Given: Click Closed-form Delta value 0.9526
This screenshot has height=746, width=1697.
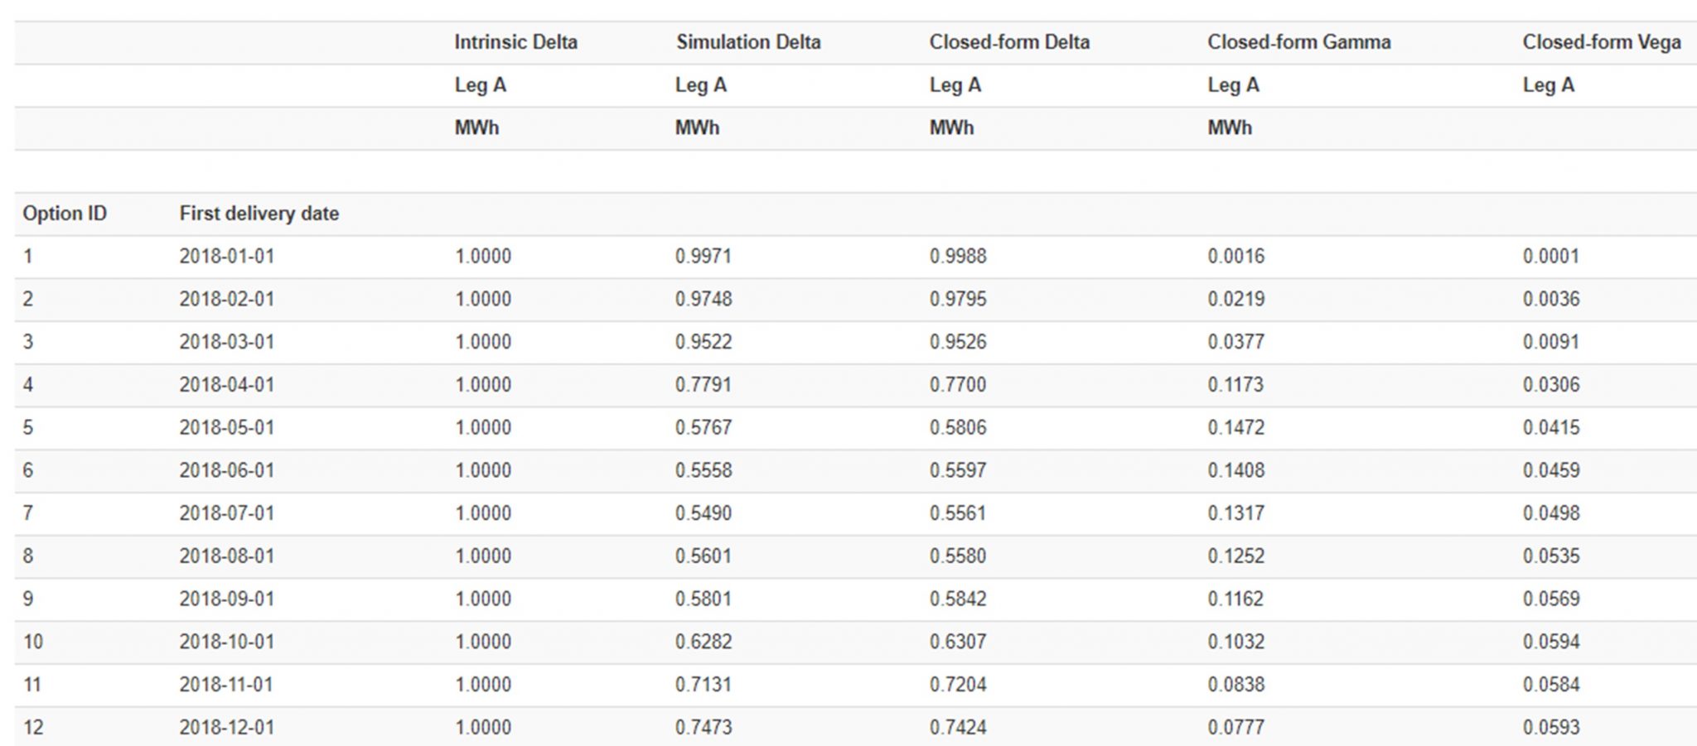Looking at the screenshot, I should click(958, 342).
